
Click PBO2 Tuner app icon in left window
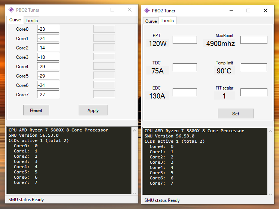(x=11, y=10)
